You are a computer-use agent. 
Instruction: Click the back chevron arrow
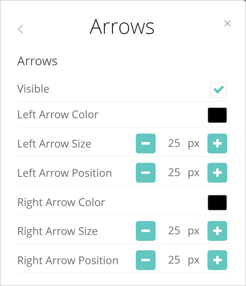(20, 29)
